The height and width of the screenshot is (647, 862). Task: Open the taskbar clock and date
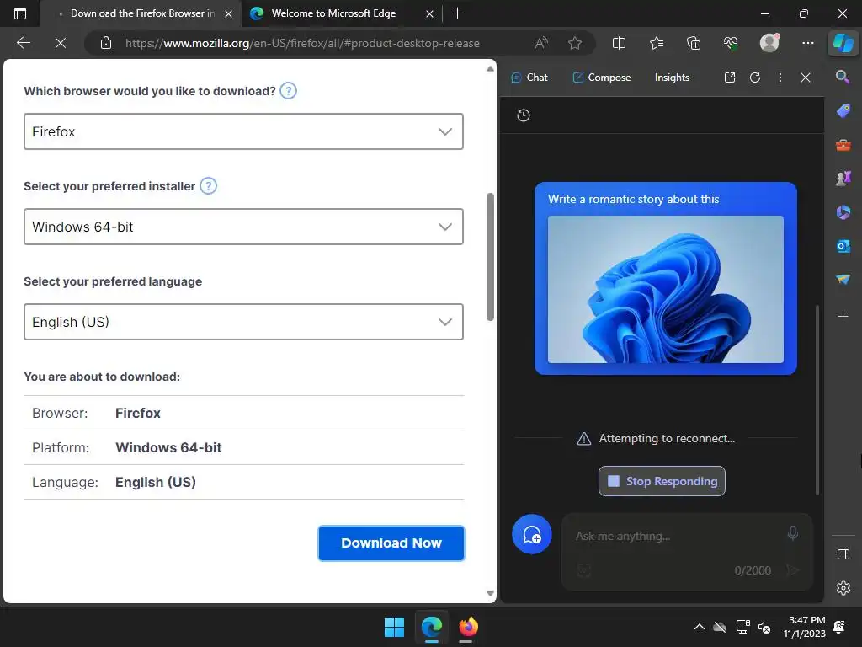804,627
